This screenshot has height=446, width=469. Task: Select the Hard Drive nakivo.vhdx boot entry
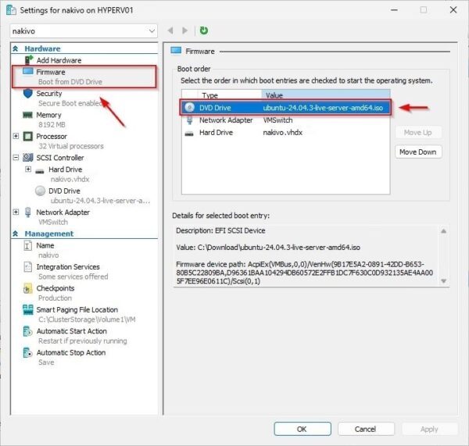tap(285, 133)
